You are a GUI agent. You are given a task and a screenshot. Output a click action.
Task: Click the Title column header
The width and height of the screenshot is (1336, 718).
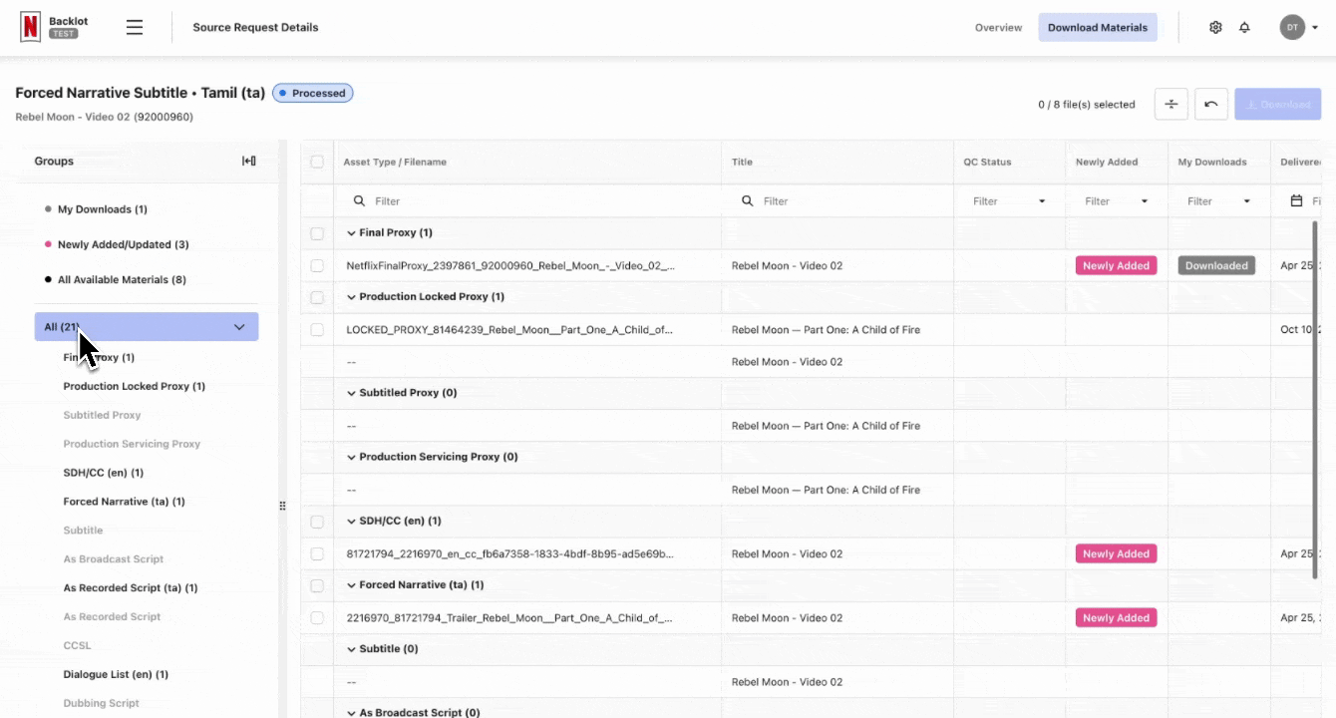742,162
